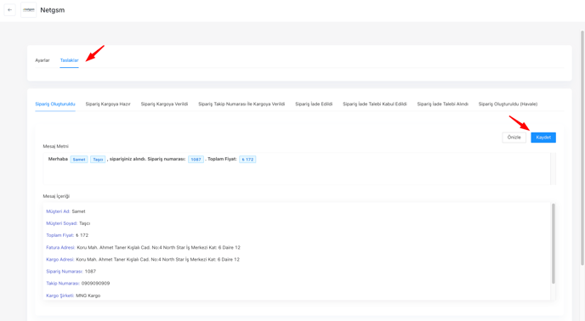
Task: Click the Mesaj Metni area scrollbar
Action: pyautogui.click(x=554, y=168)
